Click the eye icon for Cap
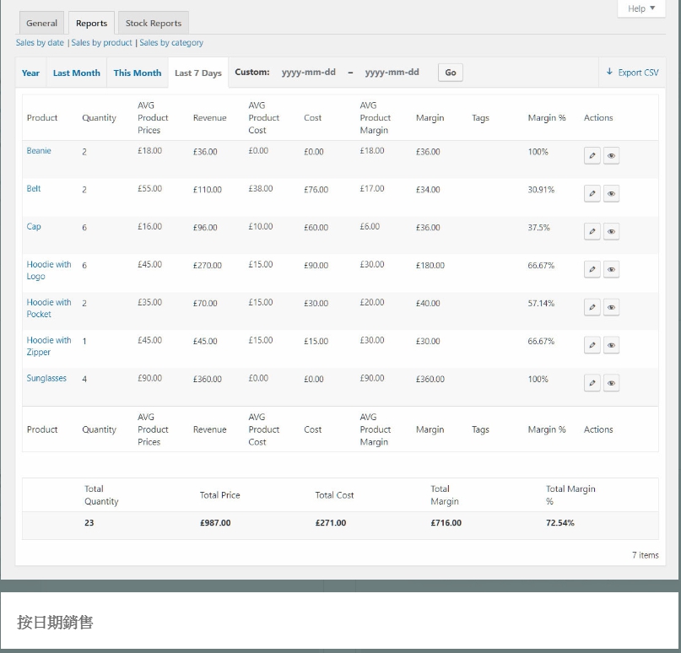This screenshot has height=653, width=681. [612, 232]
